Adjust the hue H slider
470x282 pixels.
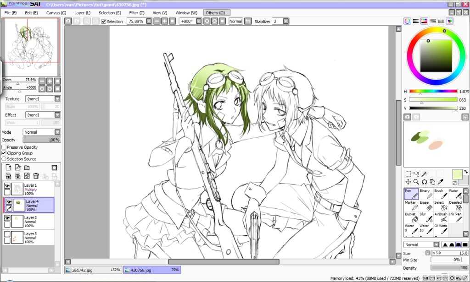point(433,92)
